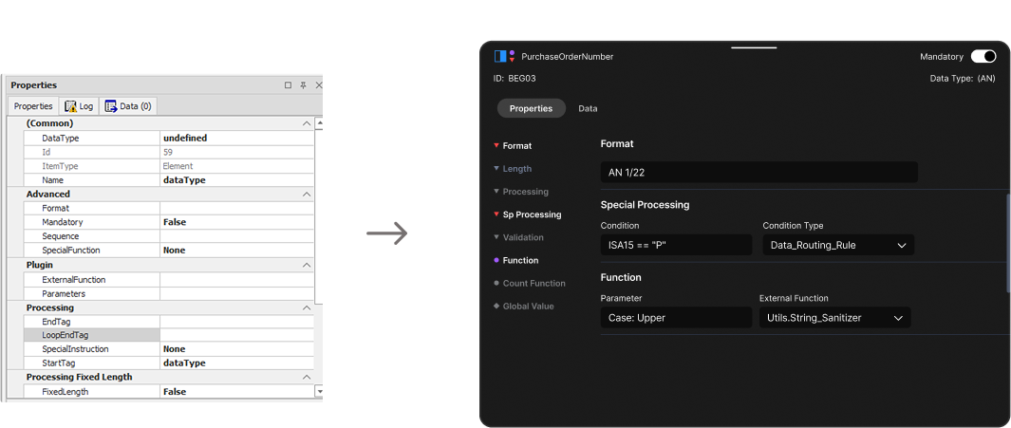
Task: Jump to Validation section in sidebar
Action: [x=518, y=238]
